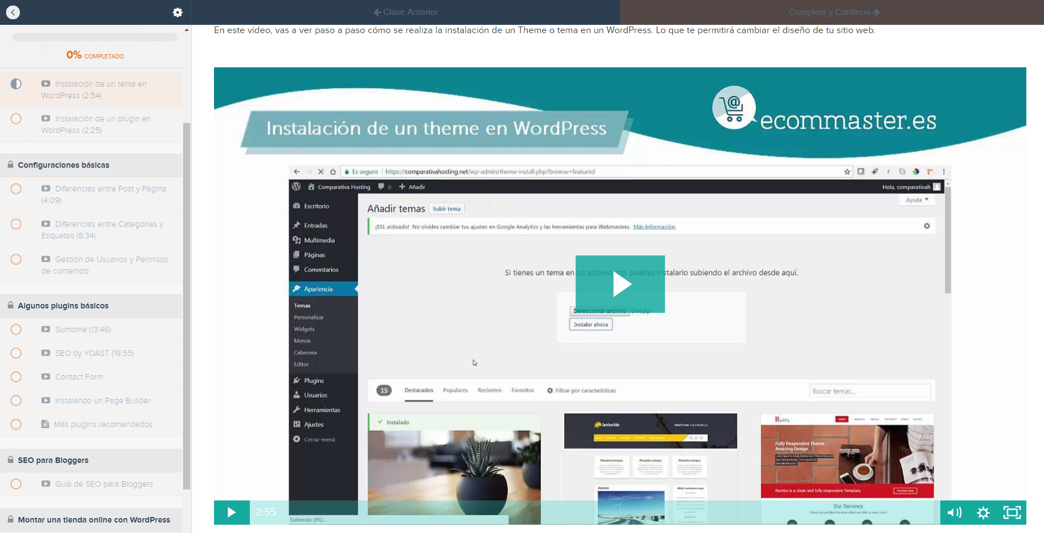Image resolution: width=1044 pixels, height=533 pixels.
Task: Click Destacados tab in video
Action: (x=419, y=390)
